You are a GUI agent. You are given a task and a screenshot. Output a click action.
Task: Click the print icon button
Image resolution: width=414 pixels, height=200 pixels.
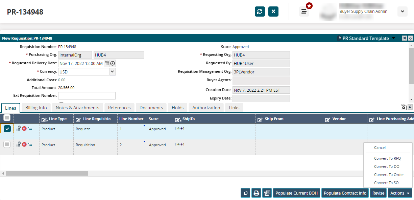point(257,193)
